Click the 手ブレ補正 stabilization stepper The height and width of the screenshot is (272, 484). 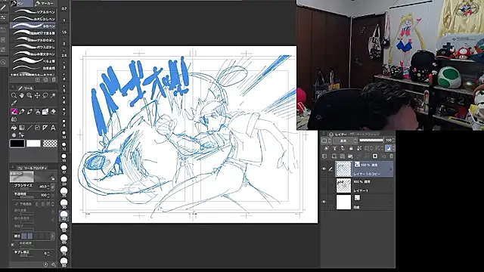tap(48, 254)
